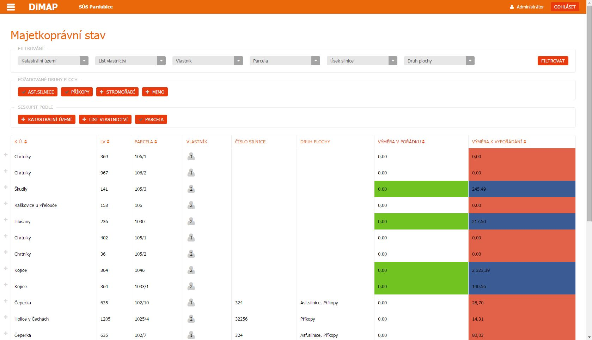
Task: Click owner icon in Čeperka 102/10 row
Action: [191, 303]
